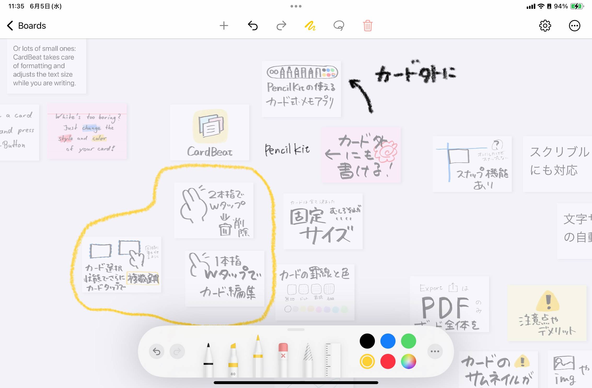
Task: Choose red color swatch
Action: point(388,361)
